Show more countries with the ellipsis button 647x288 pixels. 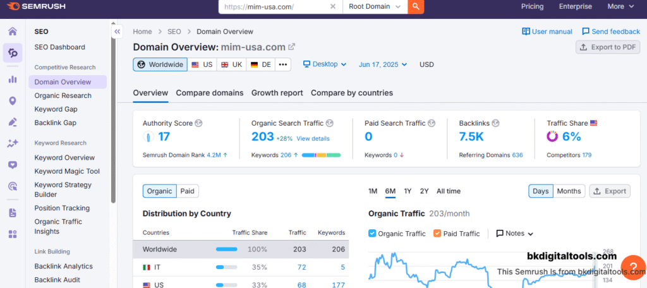[282, 64]
